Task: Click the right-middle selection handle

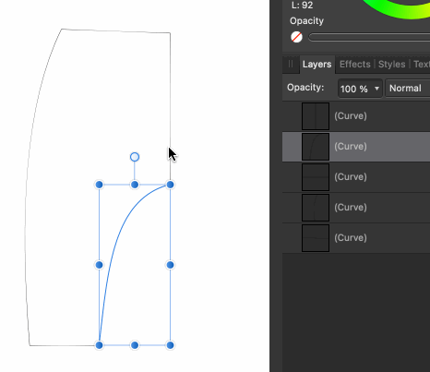Action: click(x=170, y=265)
